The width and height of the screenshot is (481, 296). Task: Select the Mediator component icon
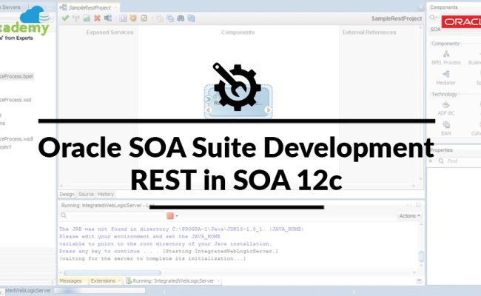pos(446,74)
